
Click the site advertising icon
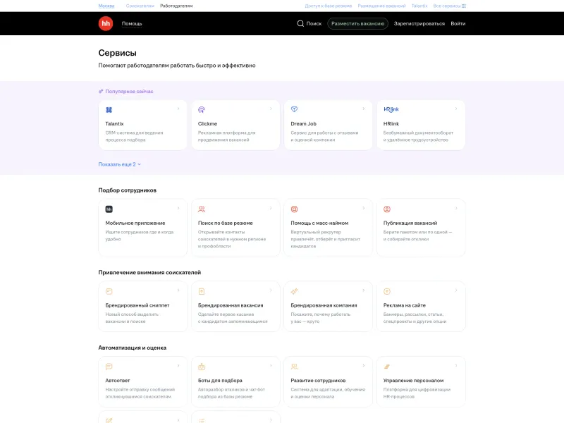pyautogui.click(x=387, y=291)
